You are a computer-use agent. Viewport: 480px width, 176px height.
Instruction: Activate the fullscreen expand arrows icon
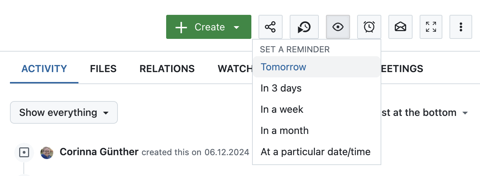[x=431, y=27]
